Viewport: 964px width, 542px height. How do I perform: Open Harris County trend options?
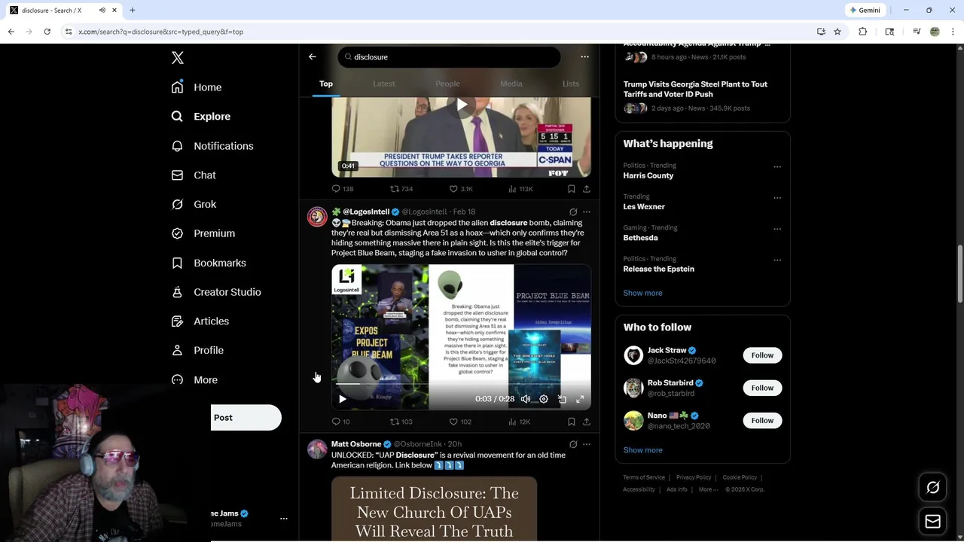(777, 167)
